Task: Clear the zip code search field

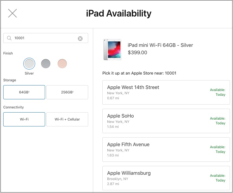Action: [80, 39]
